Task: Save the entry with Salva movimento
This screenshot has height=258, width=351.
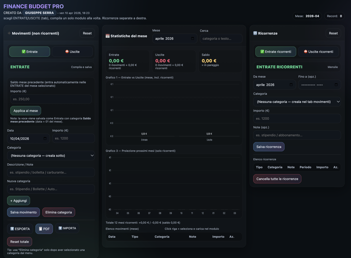Action: click(x=24, y=212)
